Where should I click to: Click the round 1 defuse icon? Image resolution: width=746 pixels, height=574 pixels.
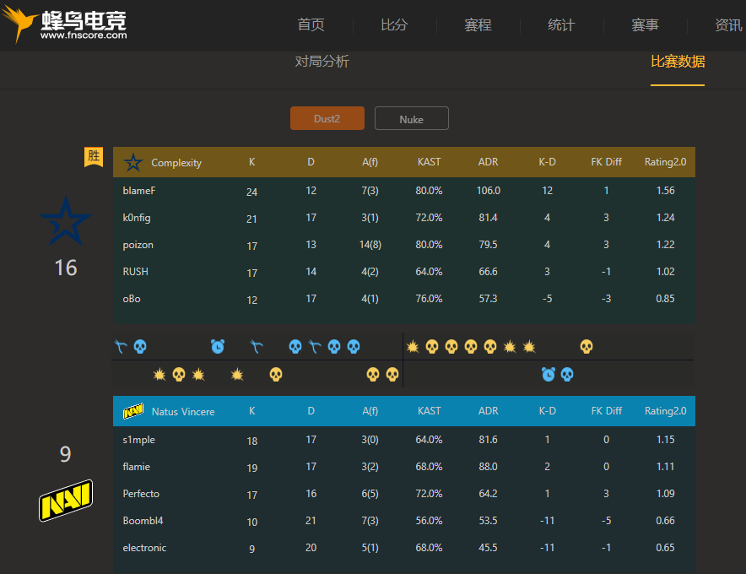coord(121,346)
